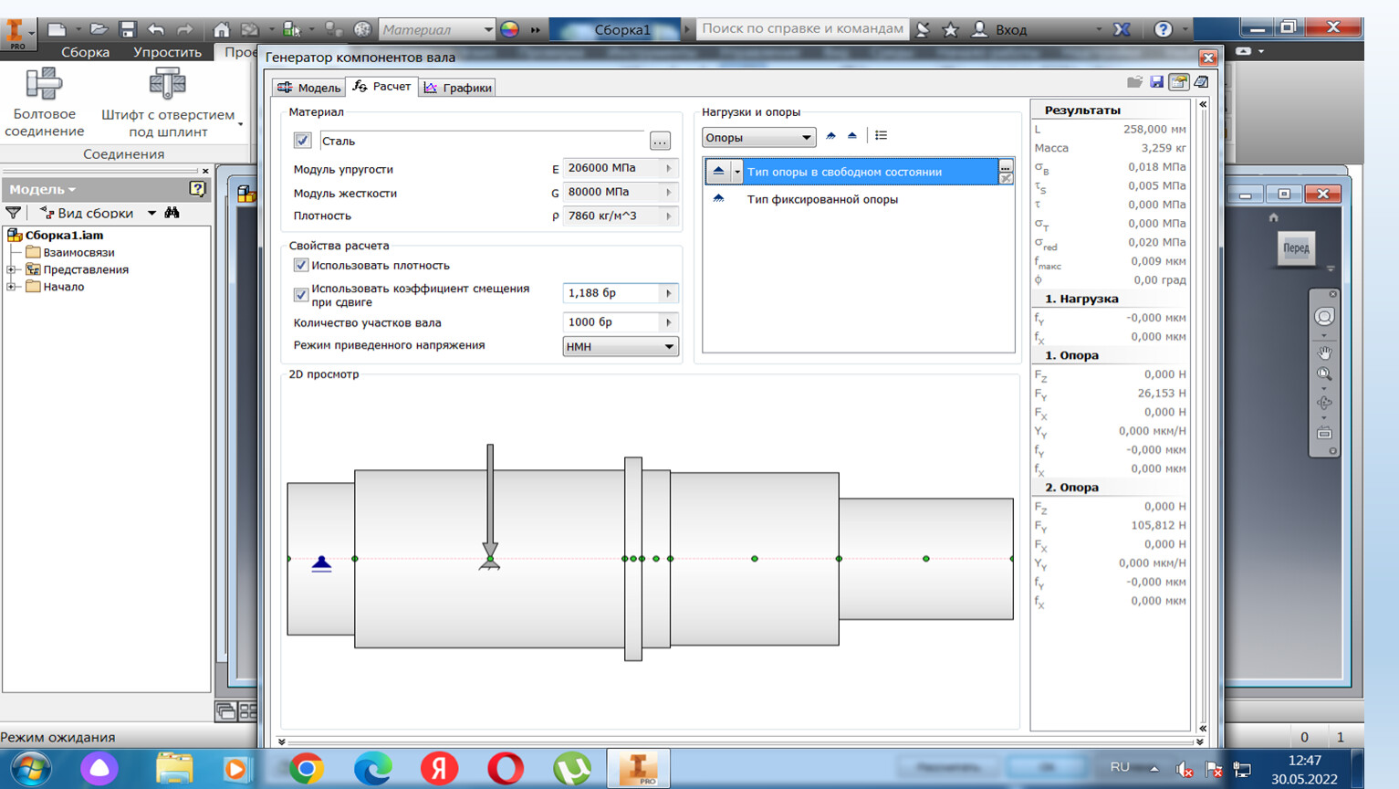Click the Bolted connection tool
The width and height of the screenshot is (1399, 789).
click(x=44, y=102)
